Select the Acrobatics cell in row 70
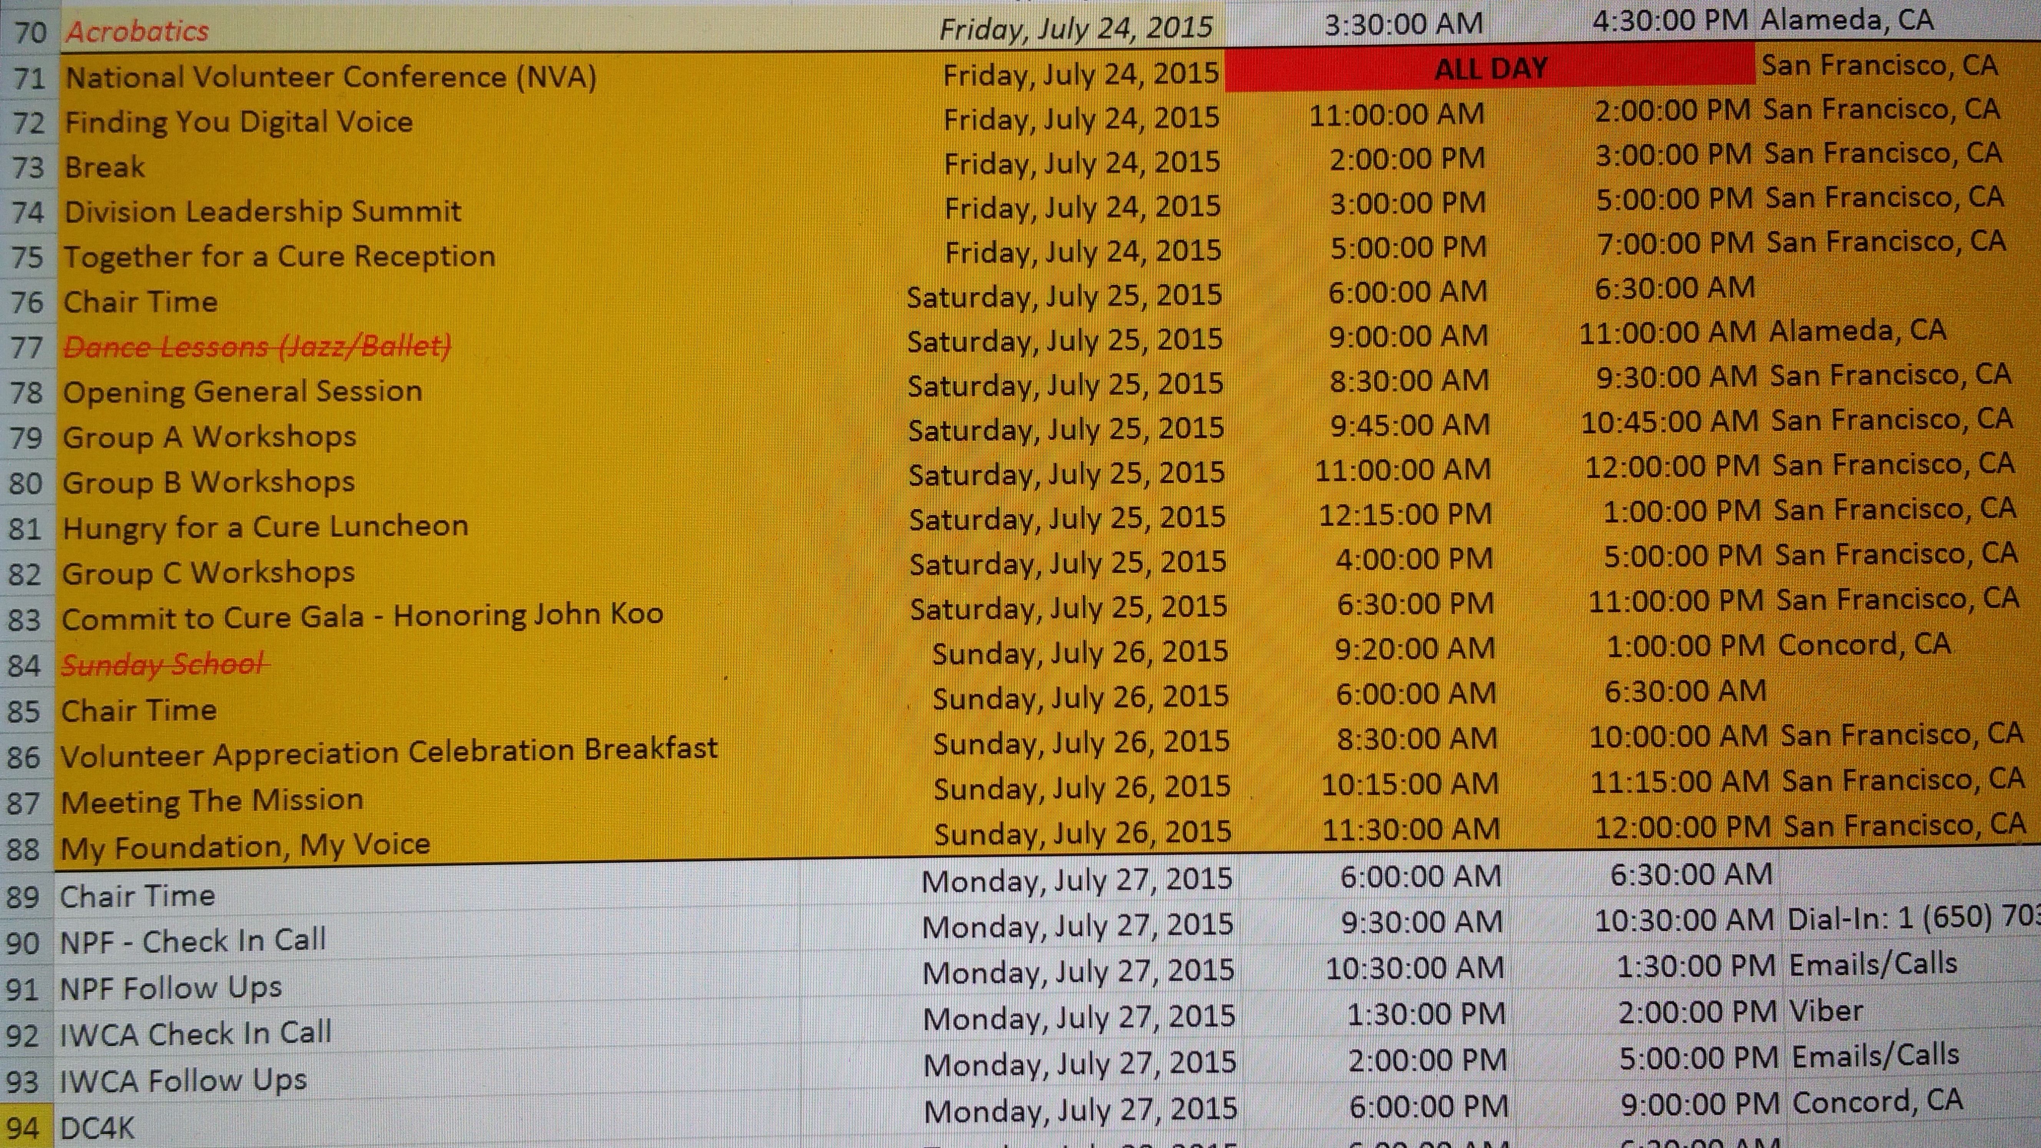The height and width of the screenshot is (1148, 2041). [137, 32]
